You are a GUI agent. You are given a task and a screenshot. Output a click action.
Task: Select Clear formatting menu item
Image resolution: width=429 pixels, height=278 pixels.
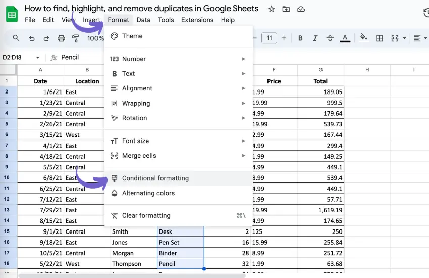point(178,216)
